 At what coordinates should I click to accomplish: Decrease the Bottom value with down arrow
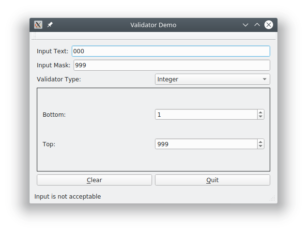coord(261,117)
